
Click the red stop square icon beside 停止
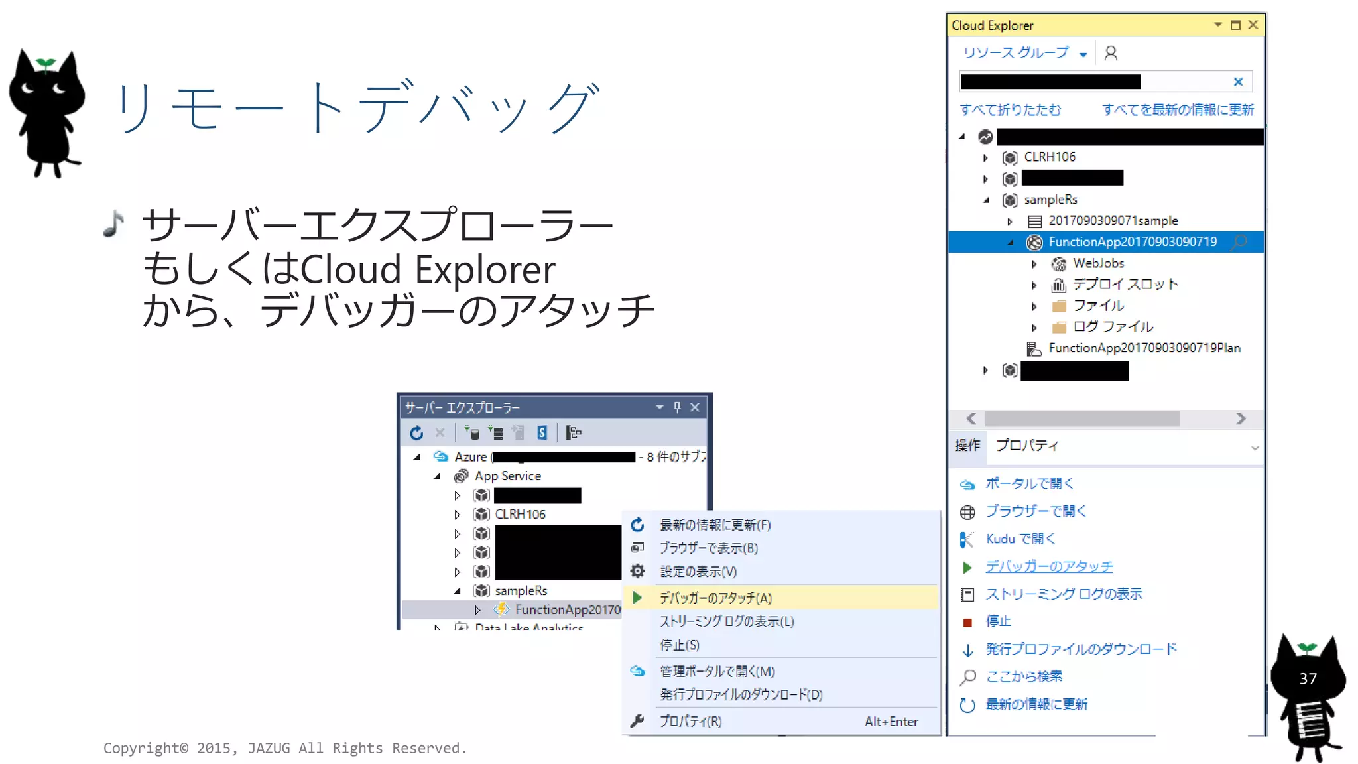pos(967,622)
